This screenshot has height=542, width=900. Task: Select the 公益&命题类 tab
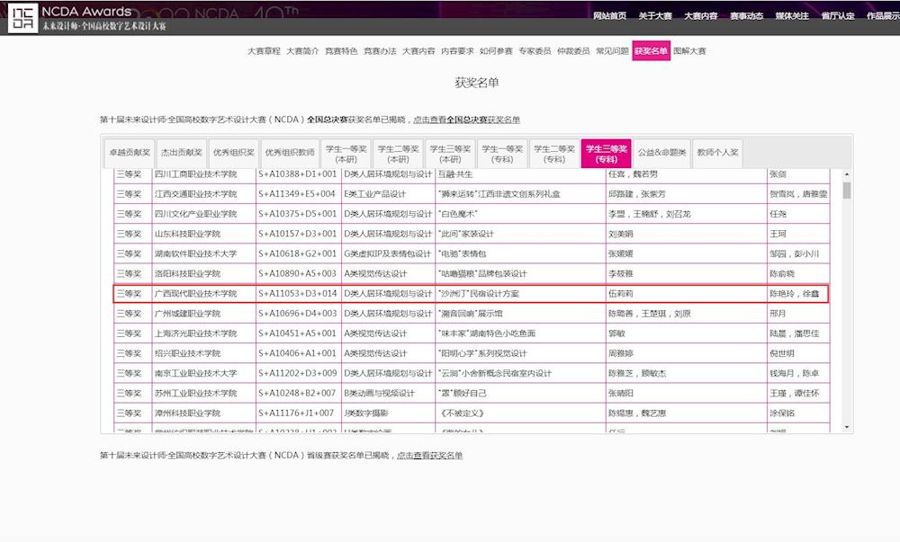tap(662, 153)
